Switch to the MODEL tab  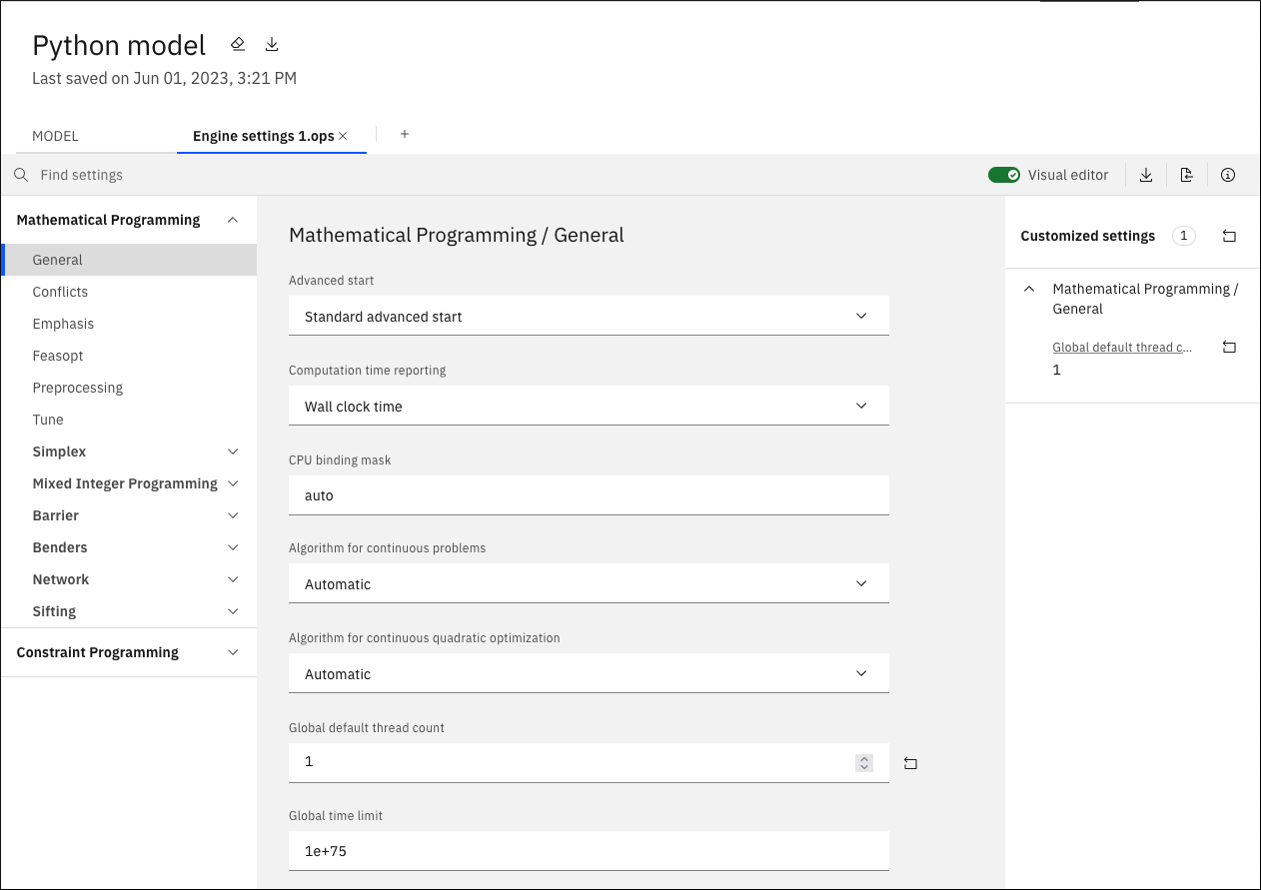pos(55,136)
